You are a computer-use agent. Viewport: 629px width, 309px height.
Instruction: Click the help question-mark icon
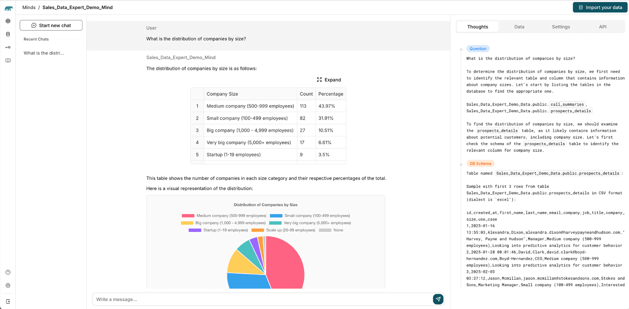8,272
